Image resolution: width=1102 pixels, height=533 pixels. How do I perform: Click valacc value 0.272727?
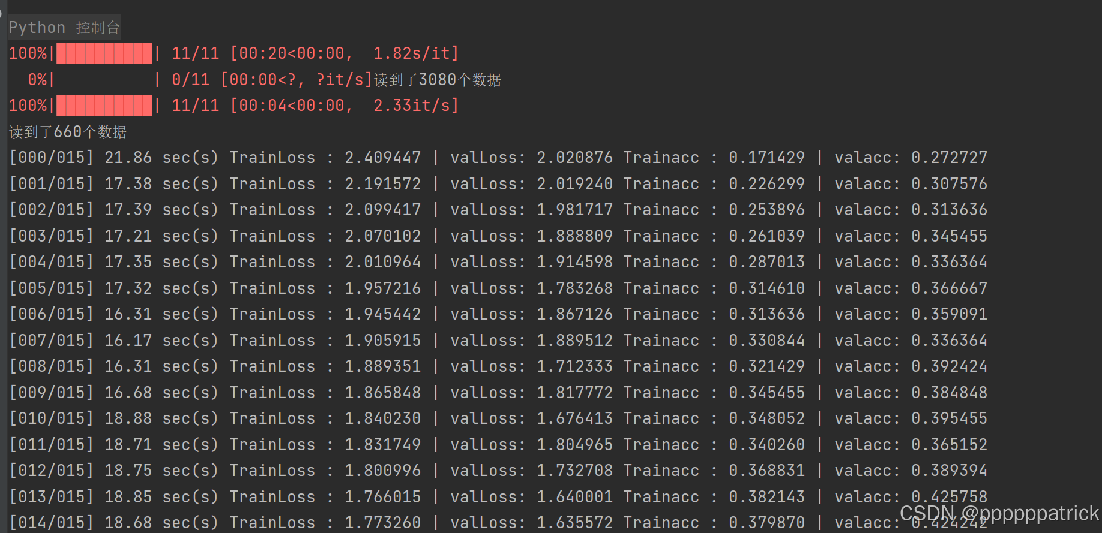950,158
